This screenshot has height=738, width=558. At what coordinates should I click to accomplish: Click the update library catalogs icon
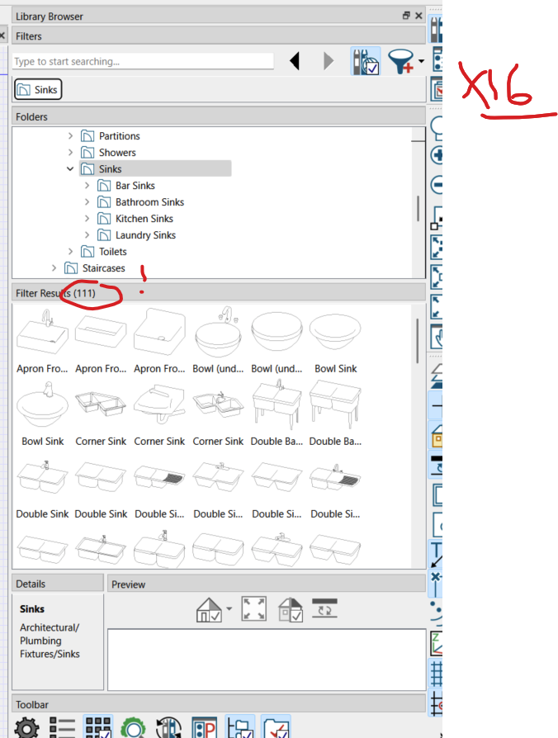pyautogui.click(x=169, y=727)
